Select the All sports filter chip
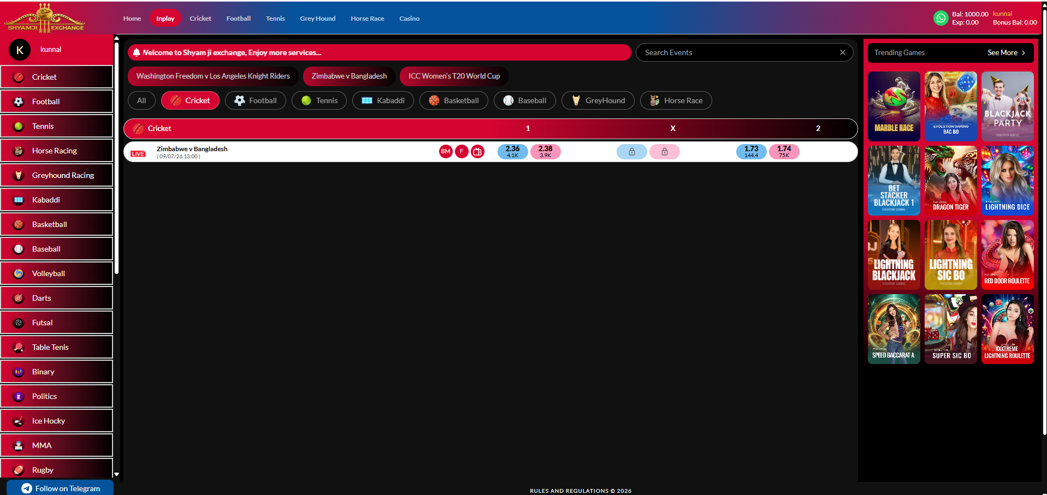1047x495 pixels. click(141, 100)
